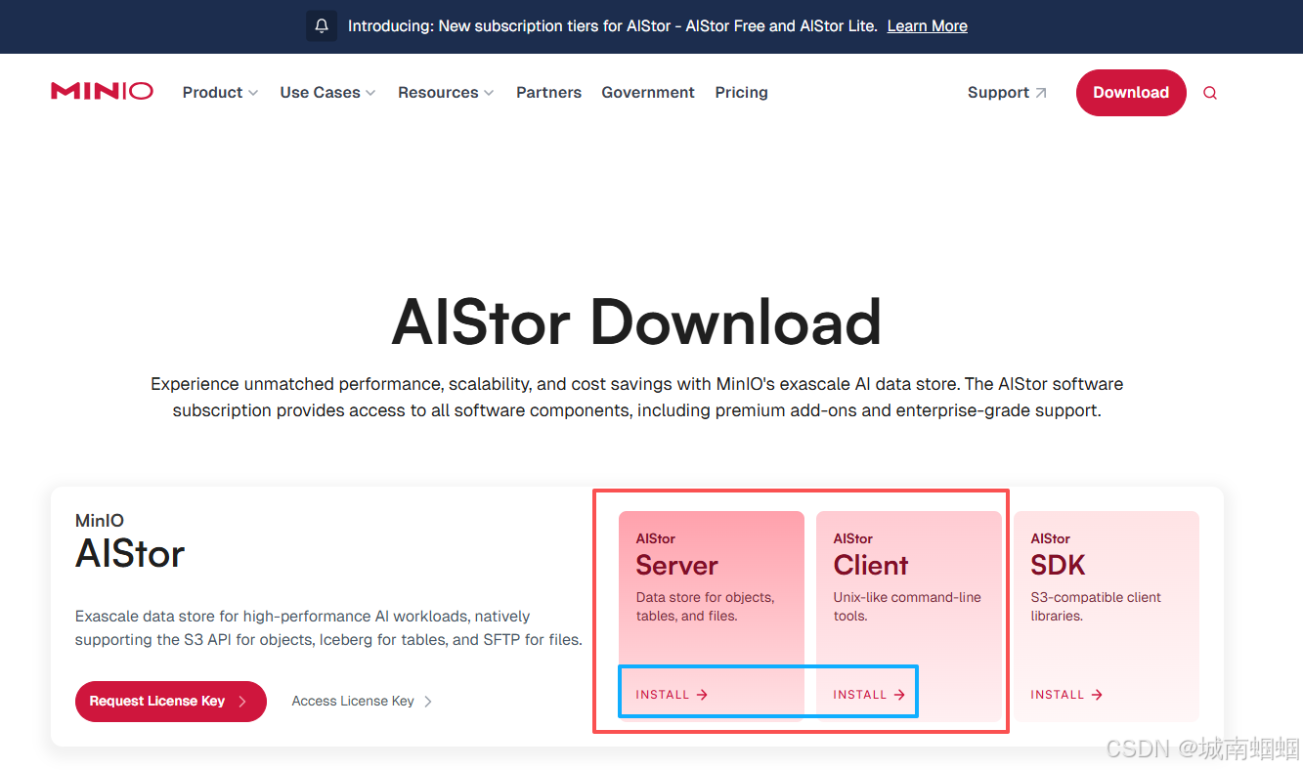This screenshot has width=1303, height=770.
Task: Open the Product menu
Action: (220, 93)
